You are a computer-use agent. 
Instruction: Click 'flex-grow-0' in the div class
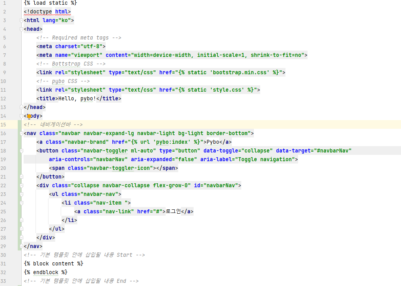[x=170, y=186]
